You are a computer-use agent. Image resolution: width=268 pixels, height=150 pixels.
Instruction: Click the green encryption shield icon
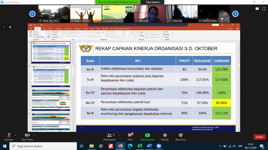pyautogui.click(x=10, y=27)
